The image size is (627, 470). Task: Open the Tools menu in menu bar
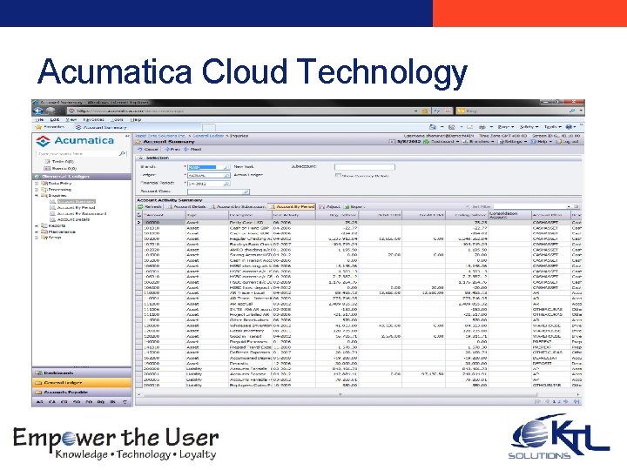tap(118, 119)
